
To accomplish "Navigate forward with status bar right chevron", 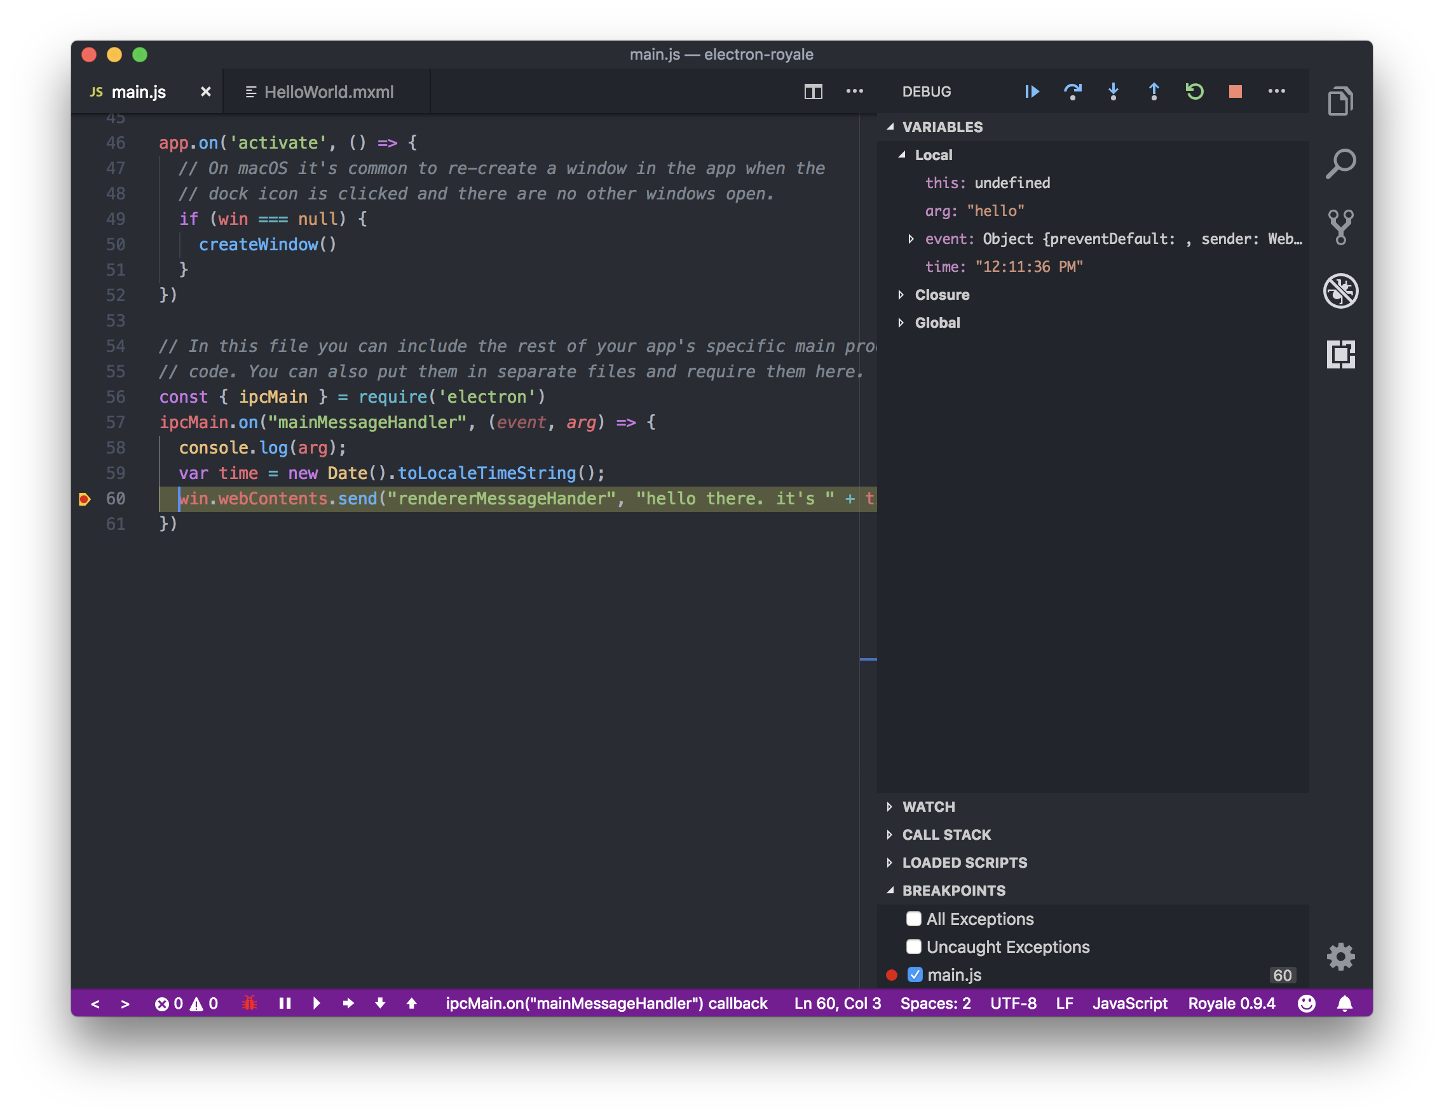I will pos(125,1004).
